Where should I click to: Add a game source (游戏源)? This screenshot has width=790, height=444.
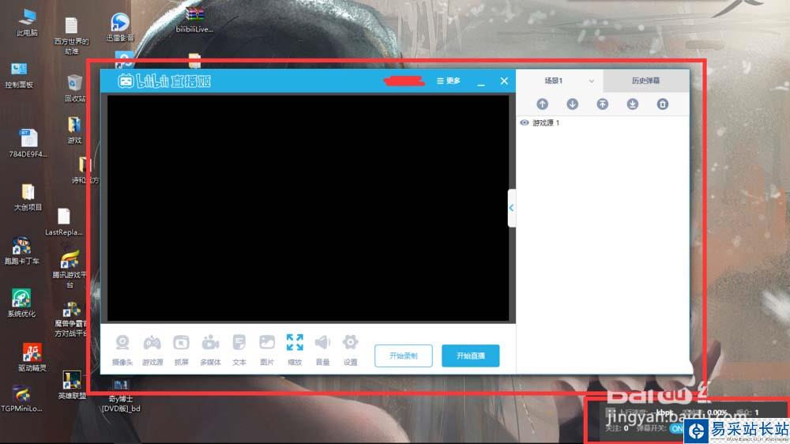point(152,350)
